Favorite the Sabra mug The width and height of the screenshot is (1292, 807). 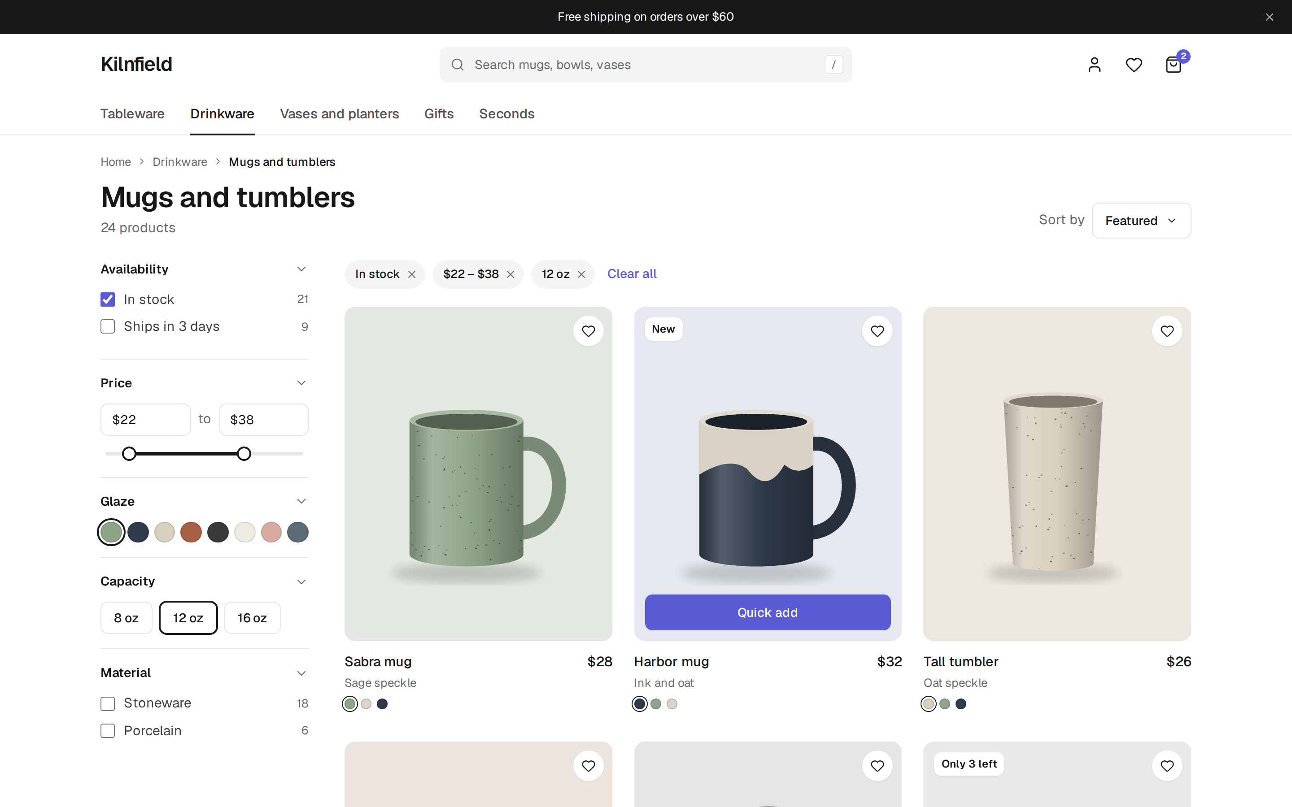click(x=588, y=331)
